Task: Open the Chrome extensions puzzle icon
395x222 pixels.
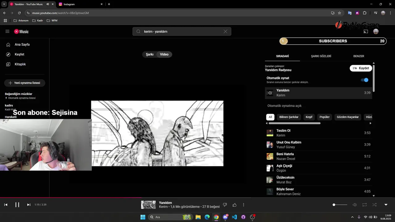Action: 365,13
